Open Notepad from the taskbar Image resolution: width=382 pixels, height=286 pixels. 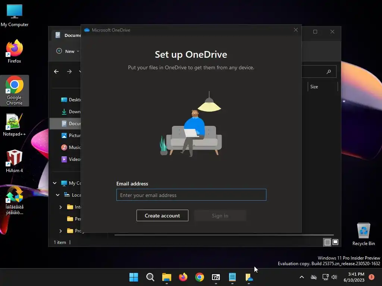coord(232,277)
